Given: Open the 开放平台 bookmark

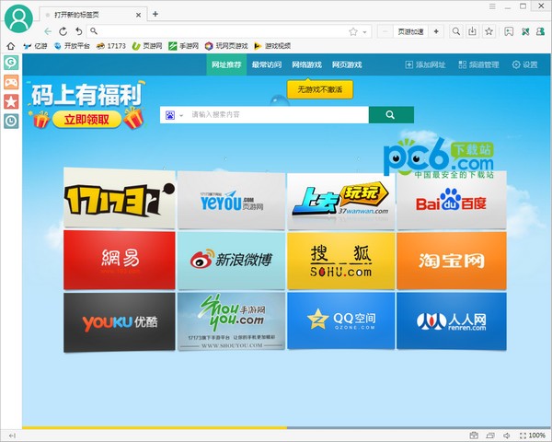Looking at the screenshot, I should click(x=72, y=46).
